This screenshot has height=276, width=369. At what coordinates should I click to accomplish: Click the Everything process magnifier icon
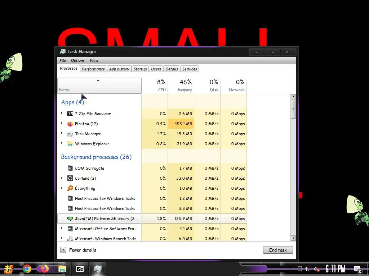[x=70, y=188]
